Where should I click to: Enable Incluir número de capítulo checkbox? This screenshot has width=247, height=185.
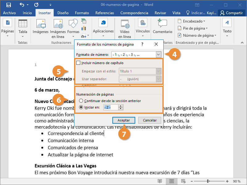[78, 63]
